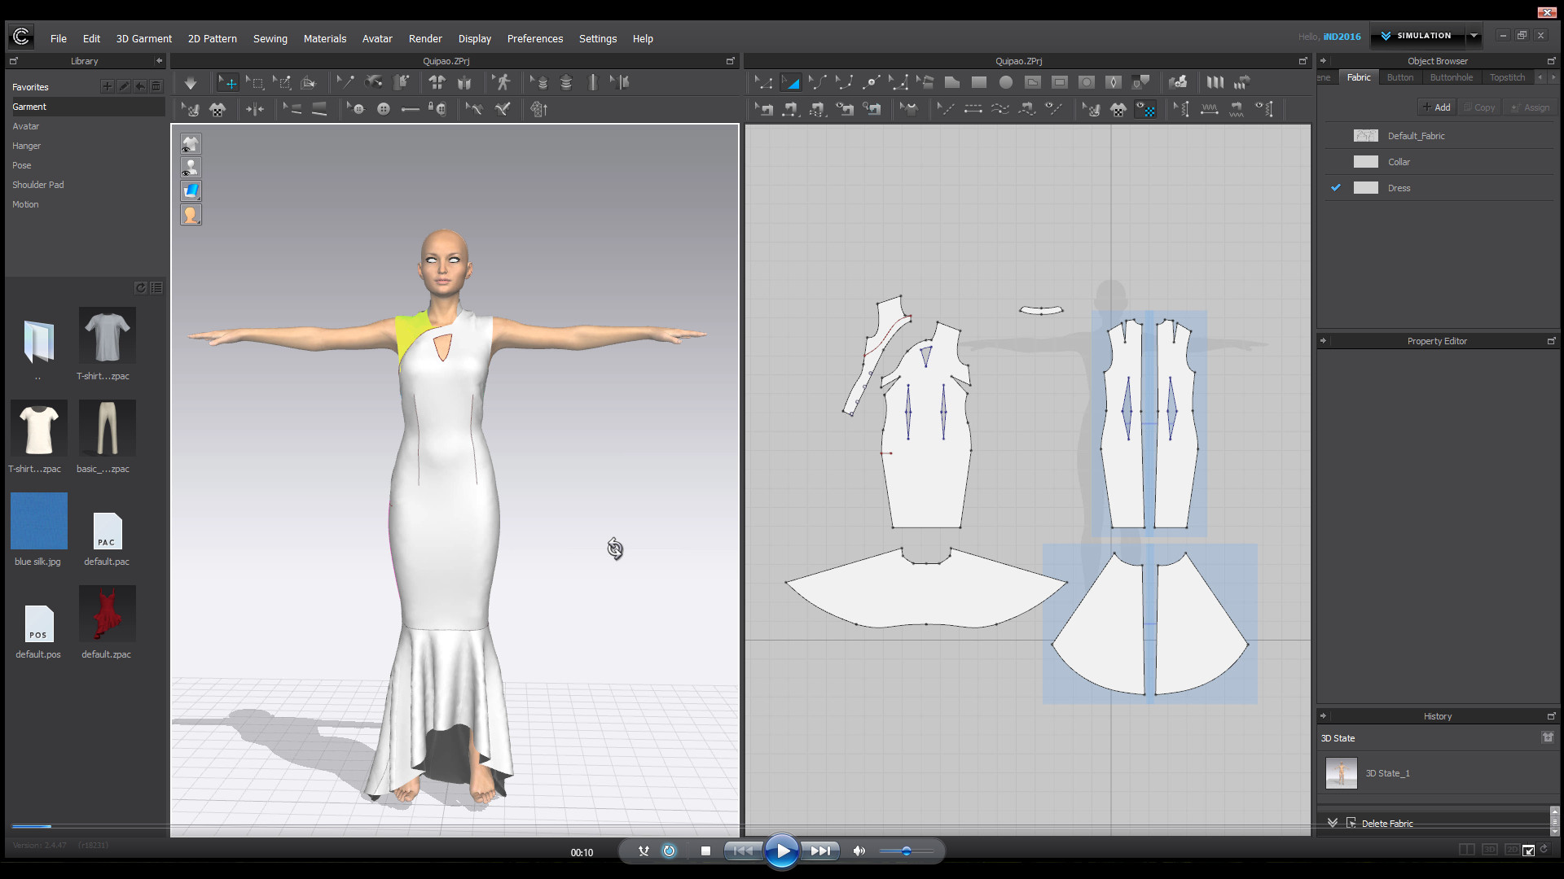Image resolution: width=1564 pixels, height=879 pixels.
Task: Select the Edit Sewing tool in 2D toolbar
Action: coord(763,109)
